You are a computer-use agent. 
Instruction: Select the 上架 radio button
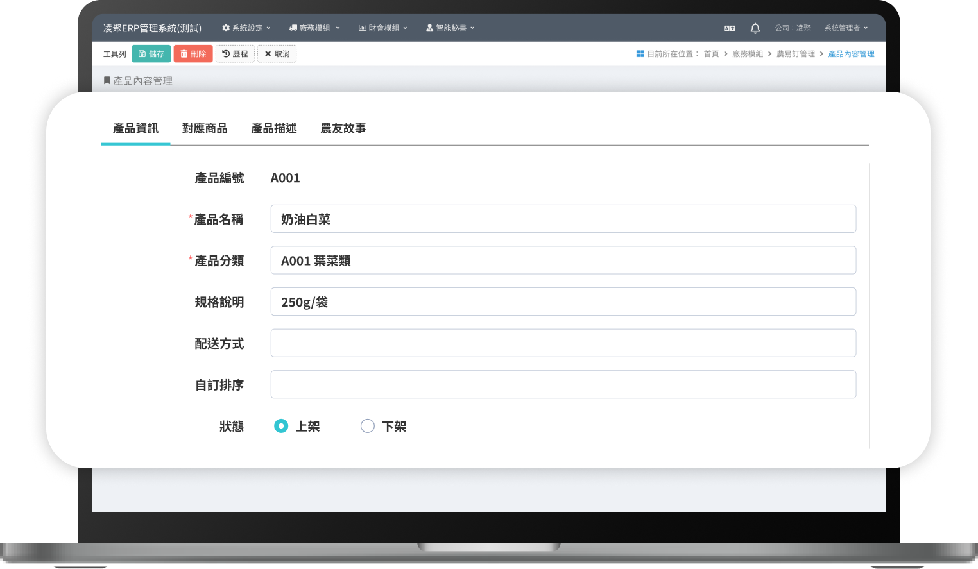click(280, 425)
